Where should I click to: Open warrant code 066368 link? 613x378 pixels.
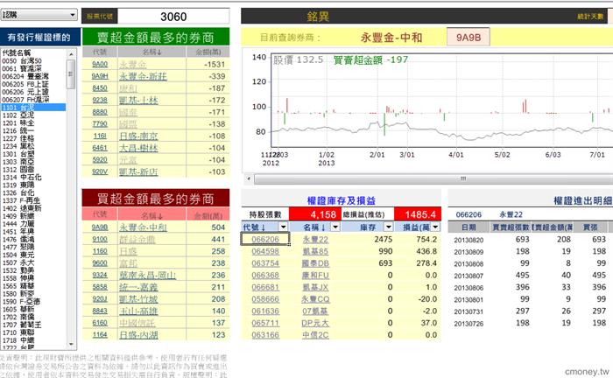(265, 276)
